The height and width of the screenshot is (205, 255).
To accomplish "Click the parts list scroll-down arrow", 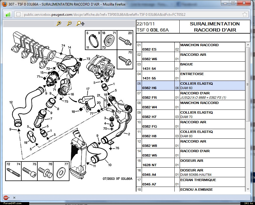I will [248, 189].
